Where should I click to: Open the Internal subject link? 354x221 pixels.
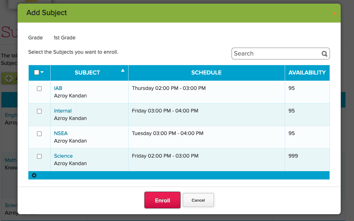pyautogui.click(x=63, y=111)
